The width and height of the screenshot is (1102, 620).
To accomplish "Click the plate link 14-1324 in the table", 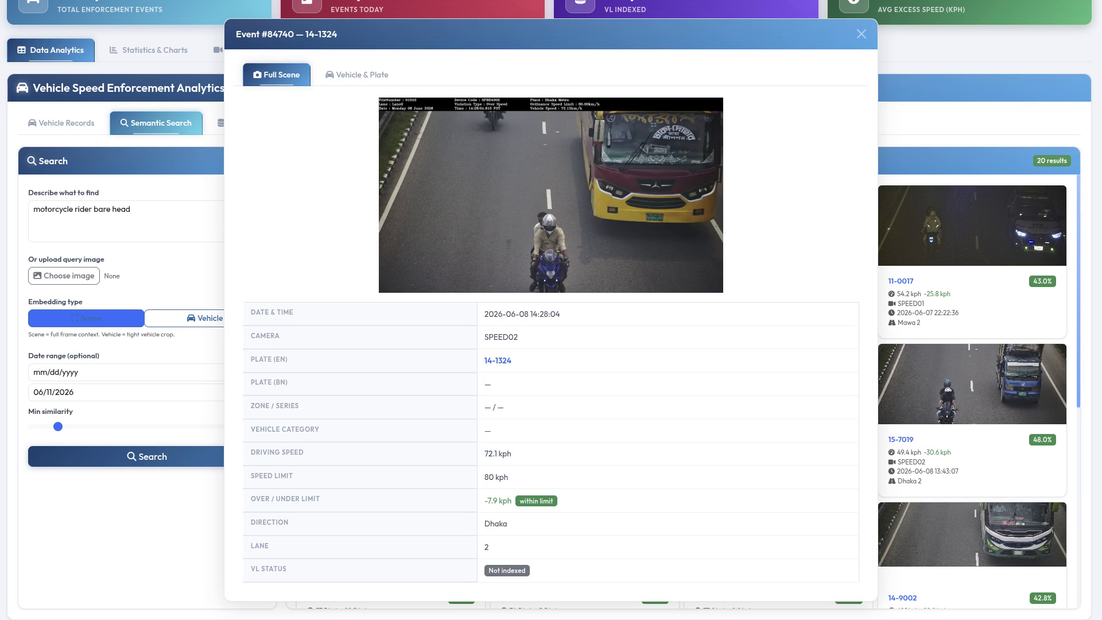I will coord(498,361).
